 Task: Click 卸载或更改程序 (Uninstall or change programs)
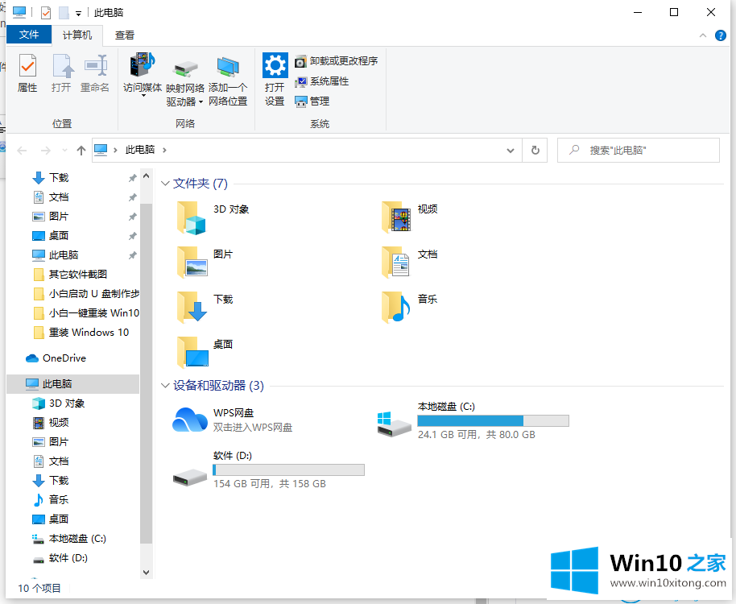[336, 61]
